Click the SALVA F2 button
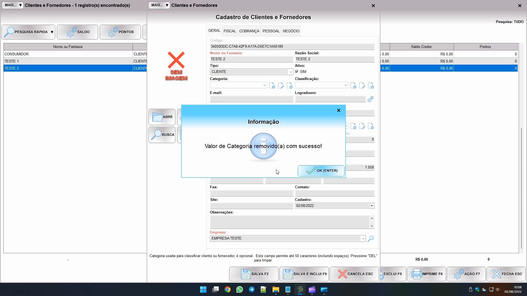This screenshot has height=296, width=527. pos(254,274)
